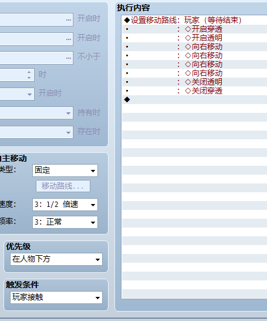Image resolution: width=267 pixels, height=321 pixels.
Task: Select the empty diamond insertion row
Action: (x=194, y=99)
